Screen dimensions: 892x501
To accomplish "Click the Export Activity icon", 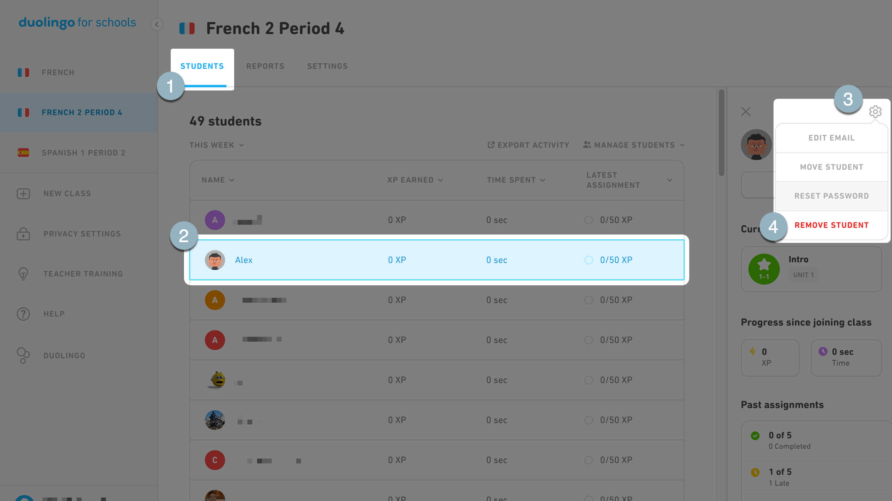I will [x=491, y=145].
